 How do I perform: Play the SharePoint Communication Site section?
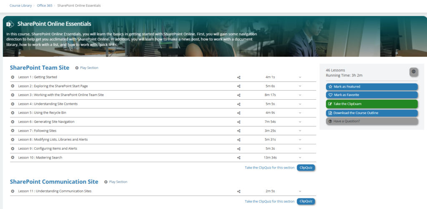pyautogui.click(x=116, y=182)
